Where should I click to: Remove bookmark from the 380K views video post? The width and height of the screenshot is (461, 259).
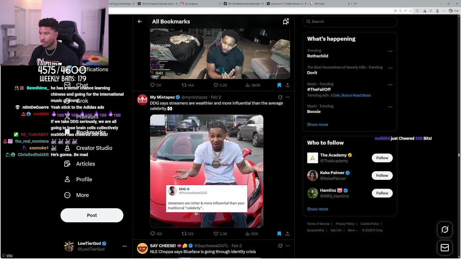pos(279,85)
